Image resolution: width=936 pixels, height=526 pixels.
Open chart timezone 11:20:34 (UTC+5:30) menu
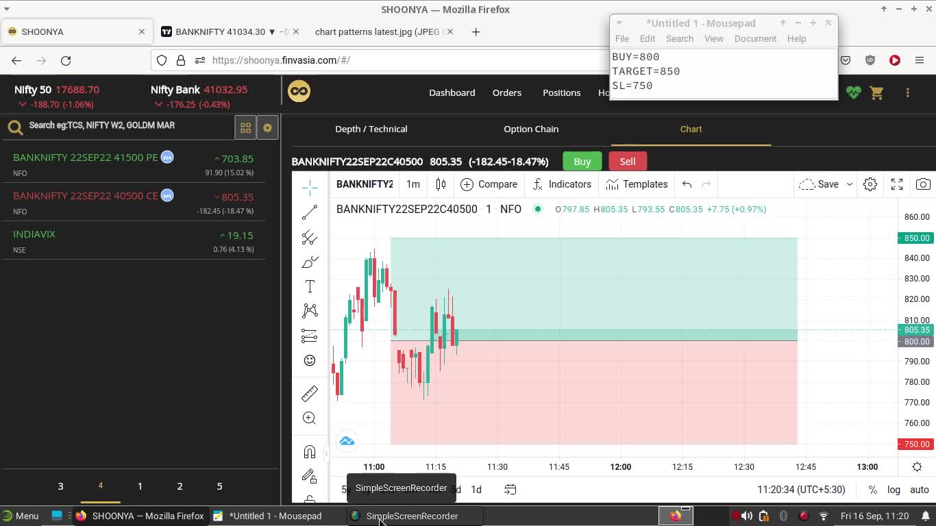coord(801,490)
